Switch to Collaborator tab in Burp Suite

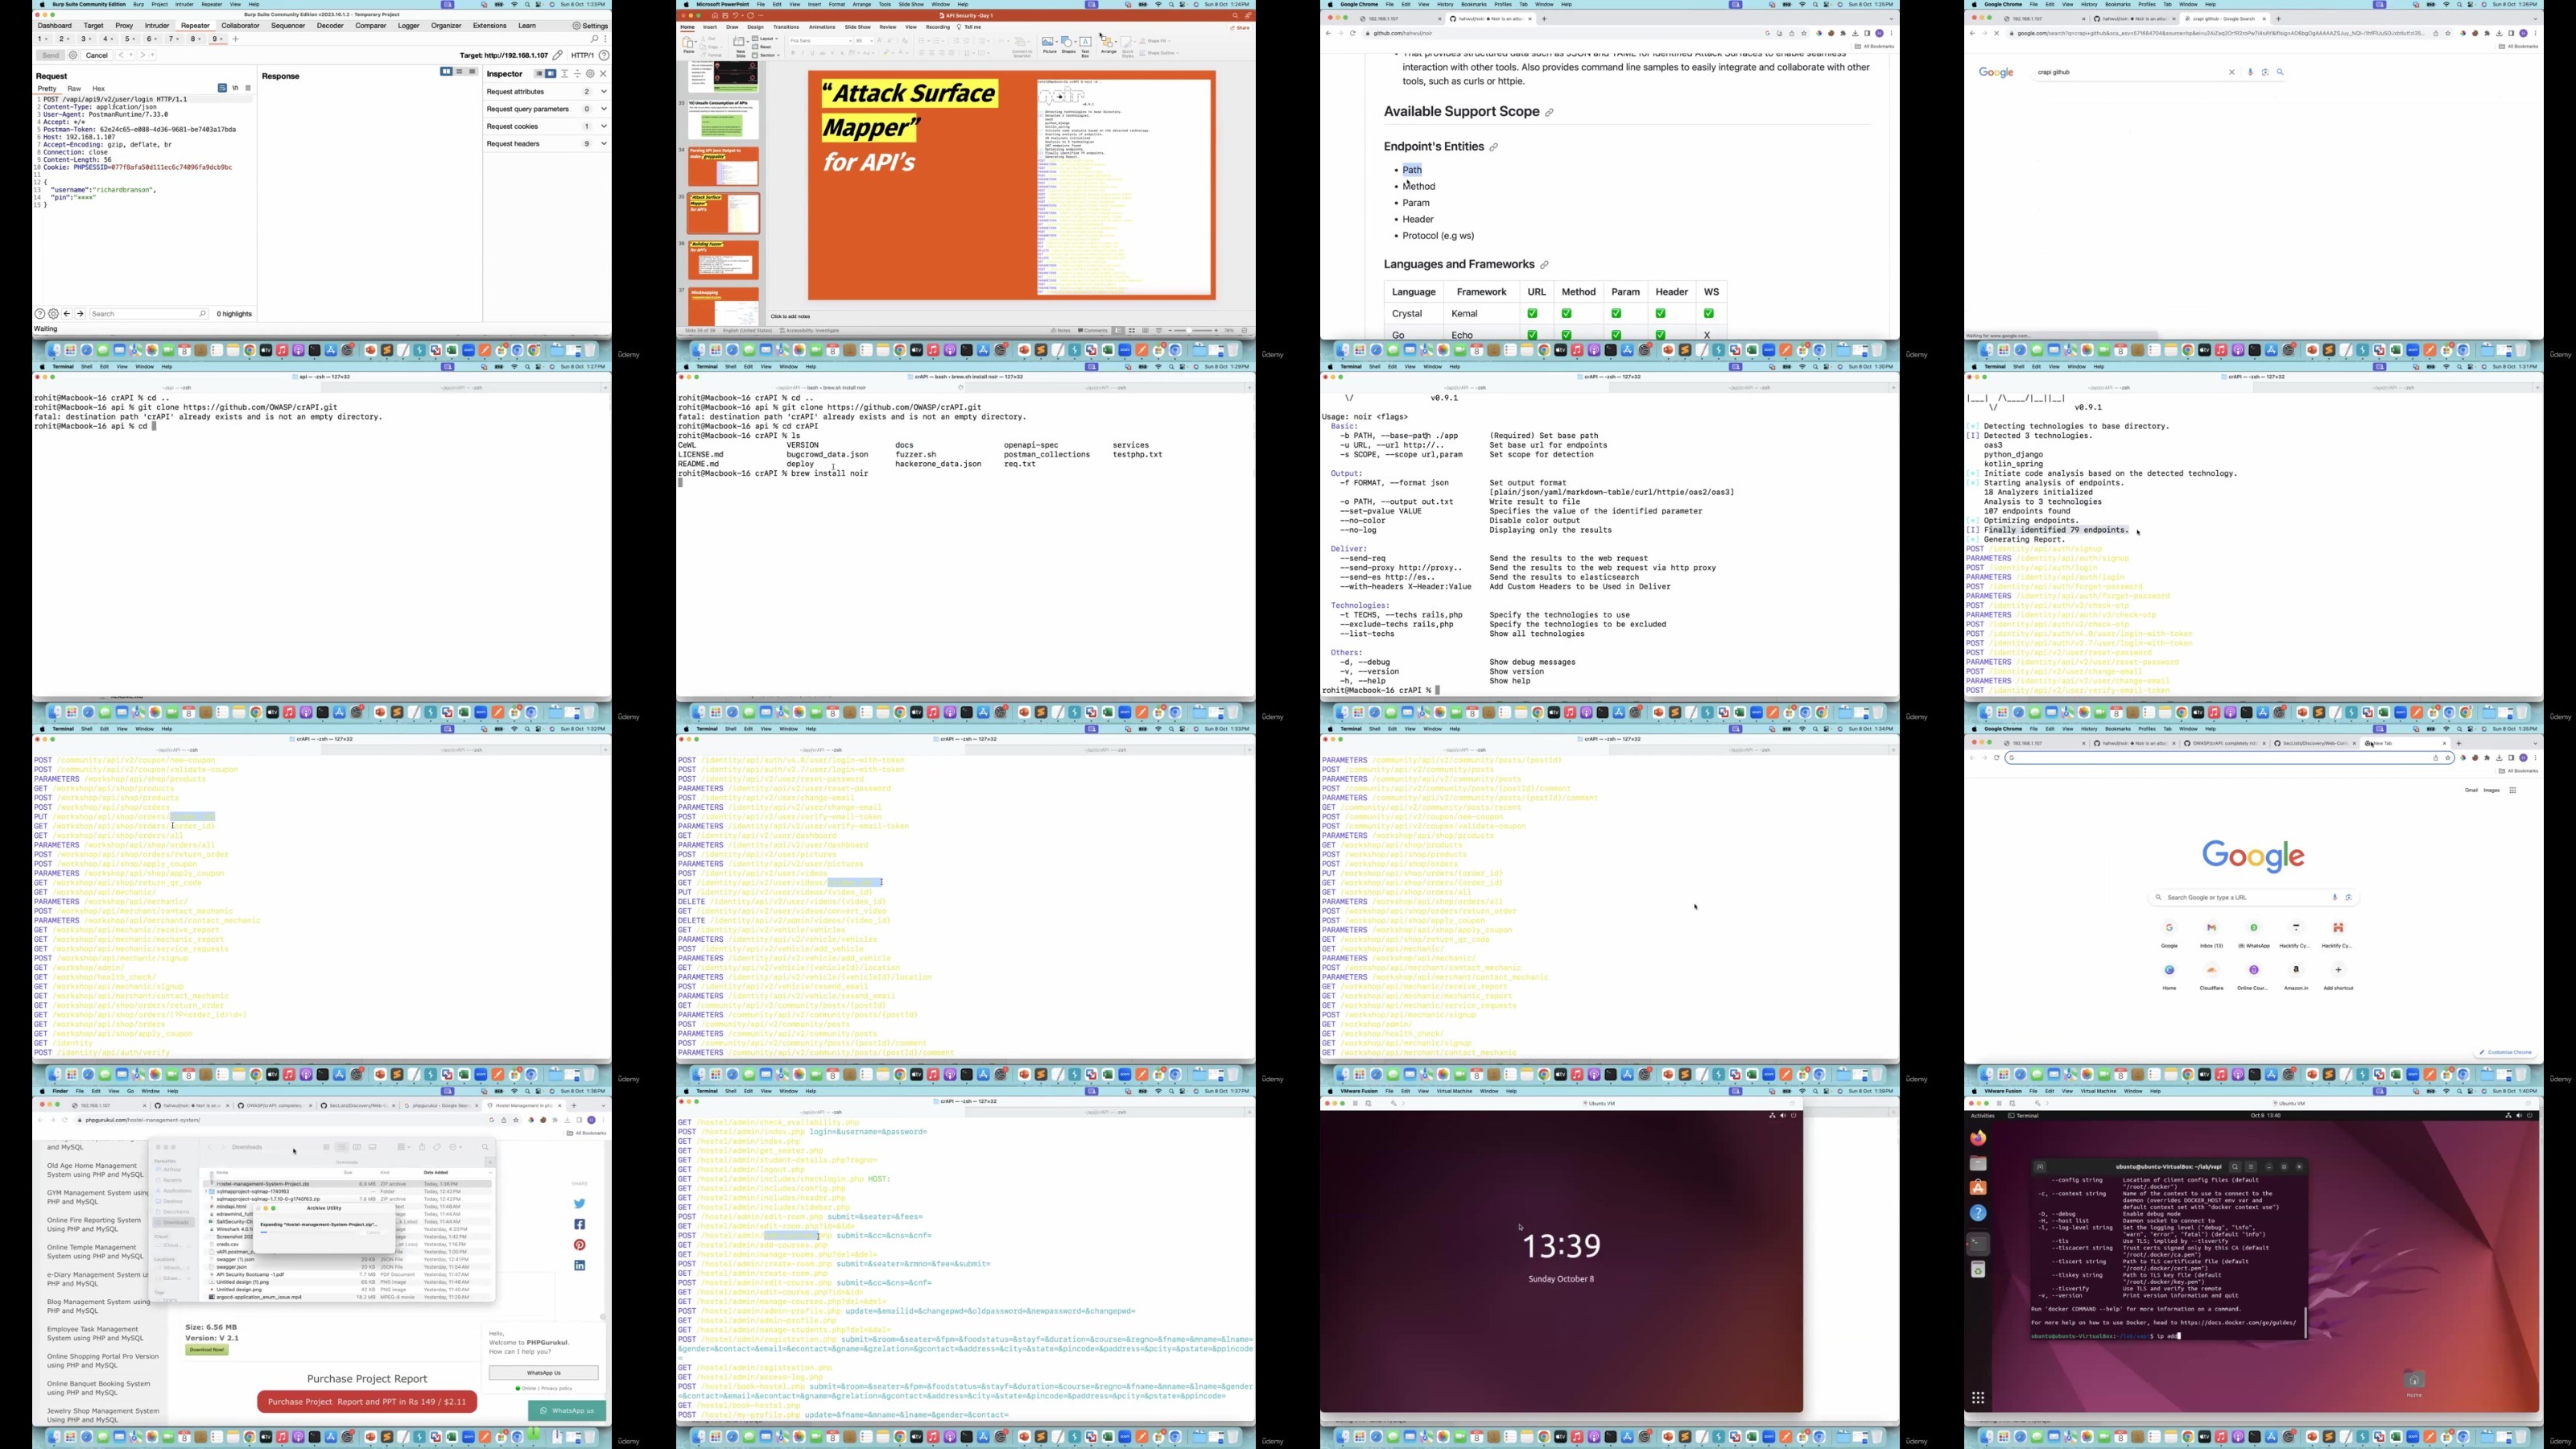(240, 26)
